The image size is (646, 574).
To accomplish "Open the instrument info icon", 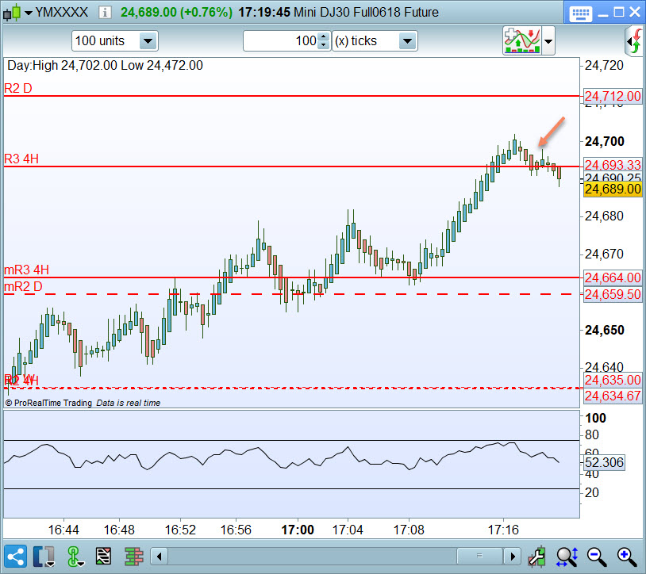I will point(105,13).
